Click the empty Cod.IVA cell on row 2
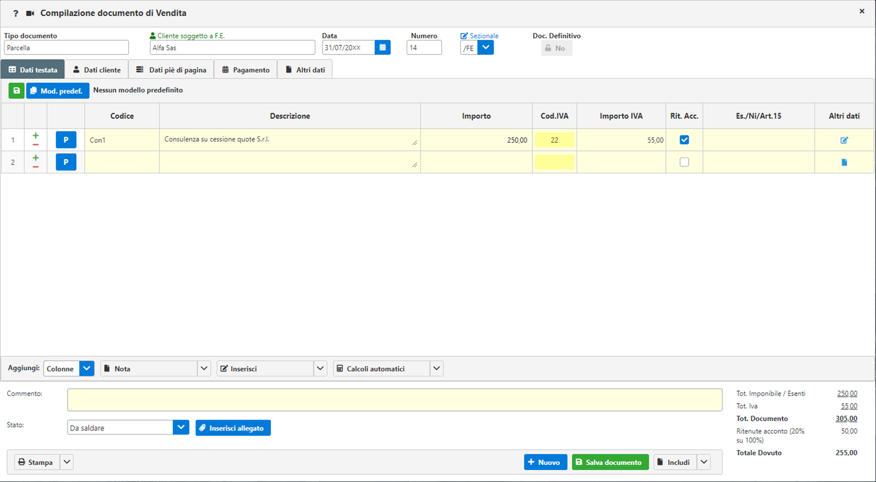Image resolution: width=876 pixels, height=482 pixels. pos(554,162)
